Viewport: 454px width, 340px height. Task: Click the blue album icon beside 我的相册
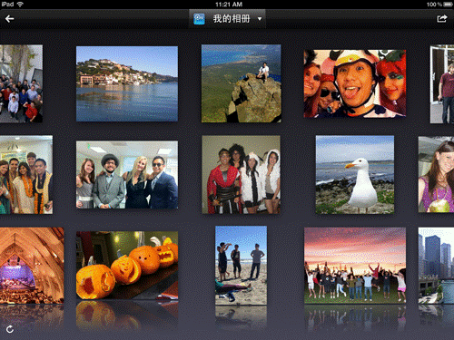pyautogui.click(x=199, y=19)
